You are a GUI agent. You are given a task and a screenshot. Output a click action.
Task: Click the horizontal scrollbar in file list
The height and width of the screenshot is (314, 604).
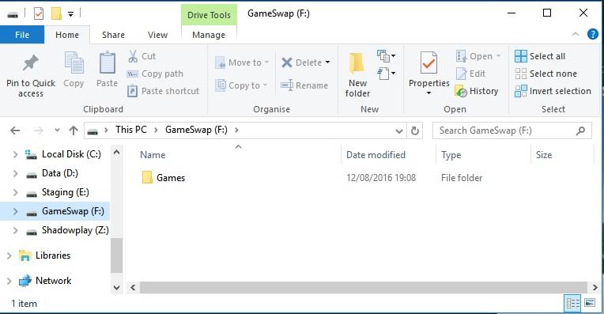[x=363, y=287]
